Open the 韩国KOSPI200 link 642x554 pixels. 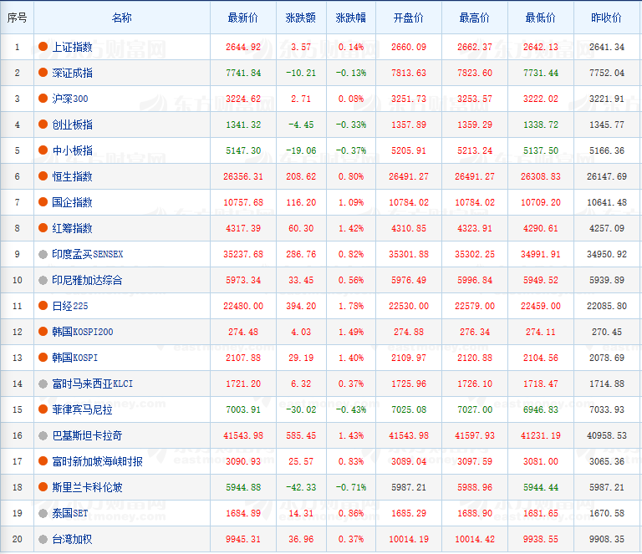click(x=83, y=332)
